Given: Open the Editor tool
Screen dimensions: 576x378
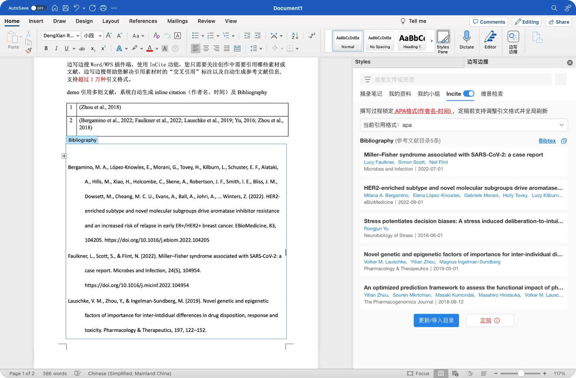Looking at the screenshot, I should tap(490, 40).
